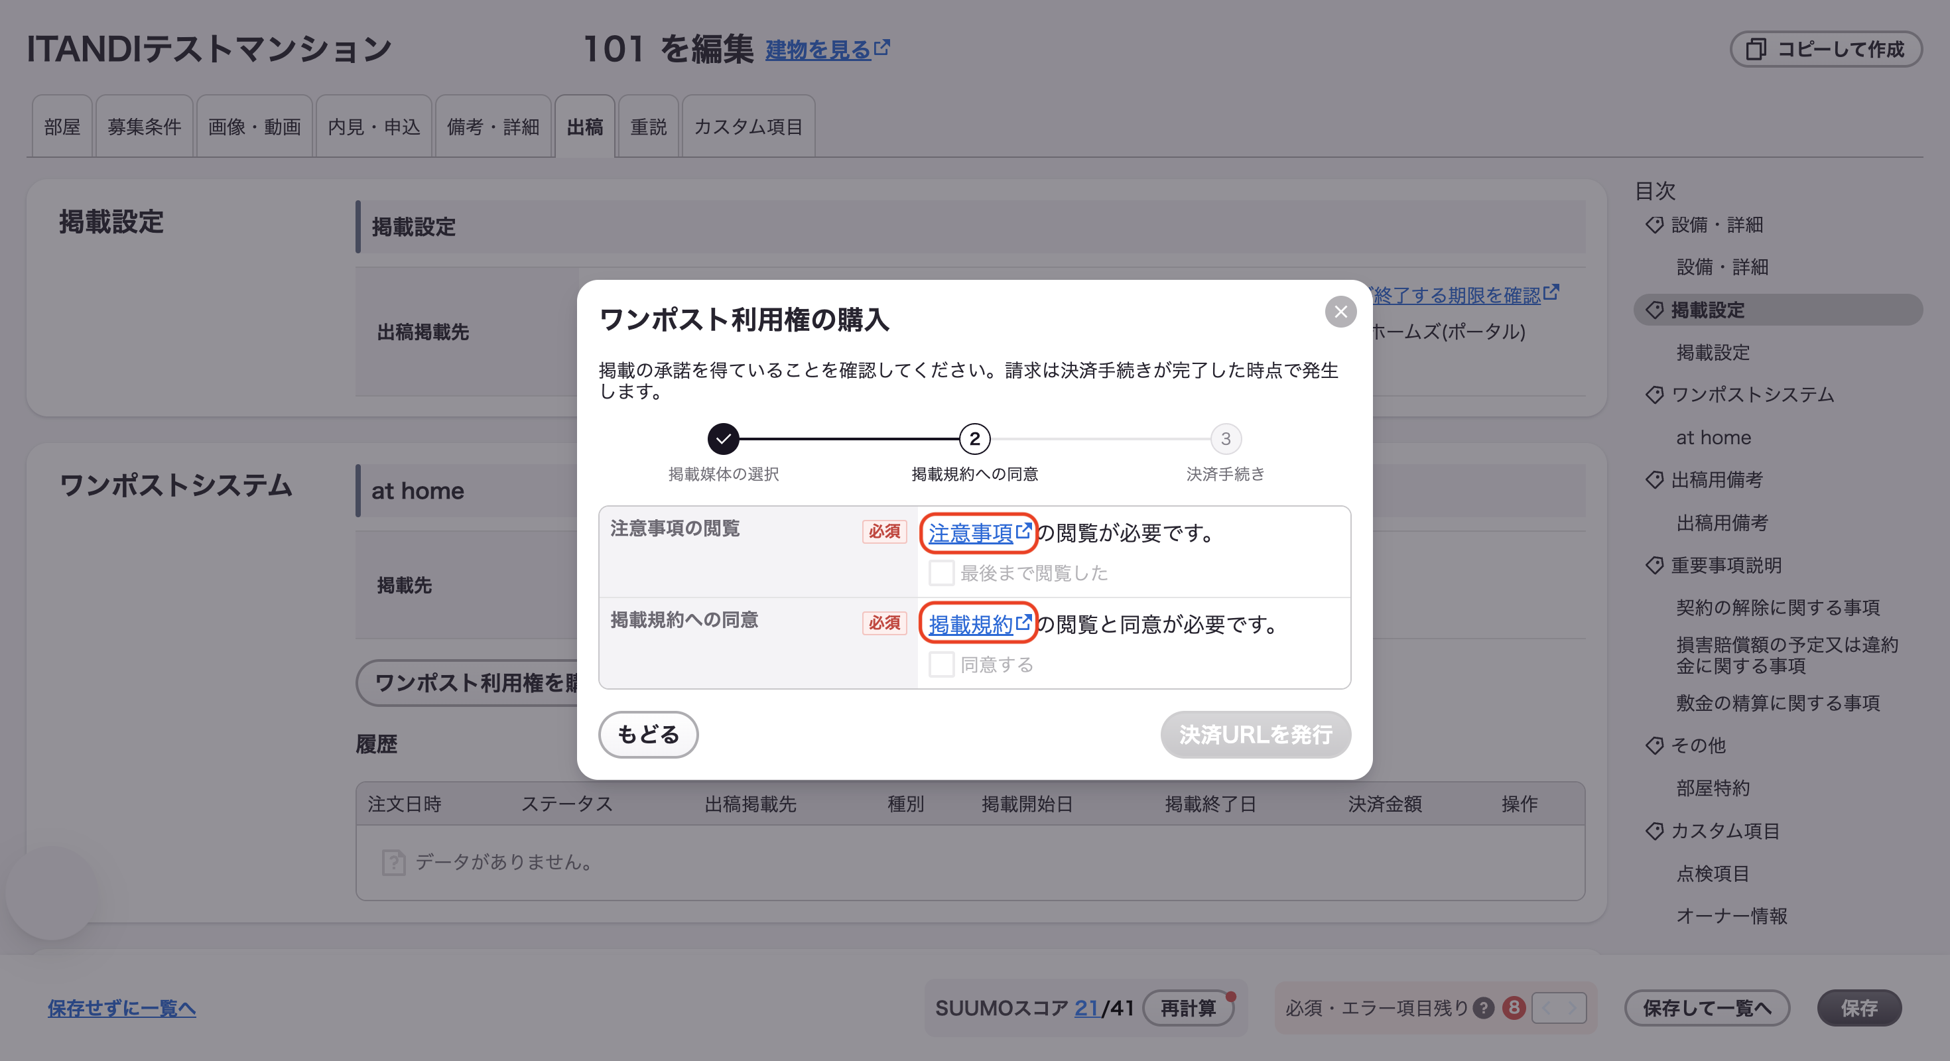Jump to 出稿用備考 sub-item in 目次
This screenshot has height=1061, width=1950.
[x=1722, y=522]
